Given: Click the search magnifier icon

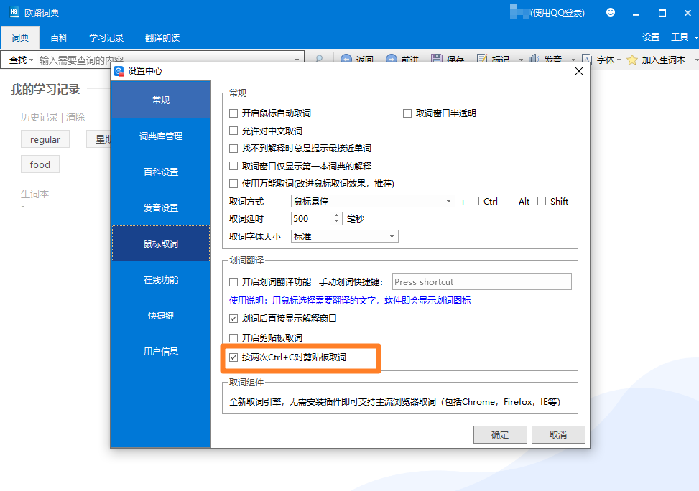Looking at the screenshot, I should tap(319, 60).
